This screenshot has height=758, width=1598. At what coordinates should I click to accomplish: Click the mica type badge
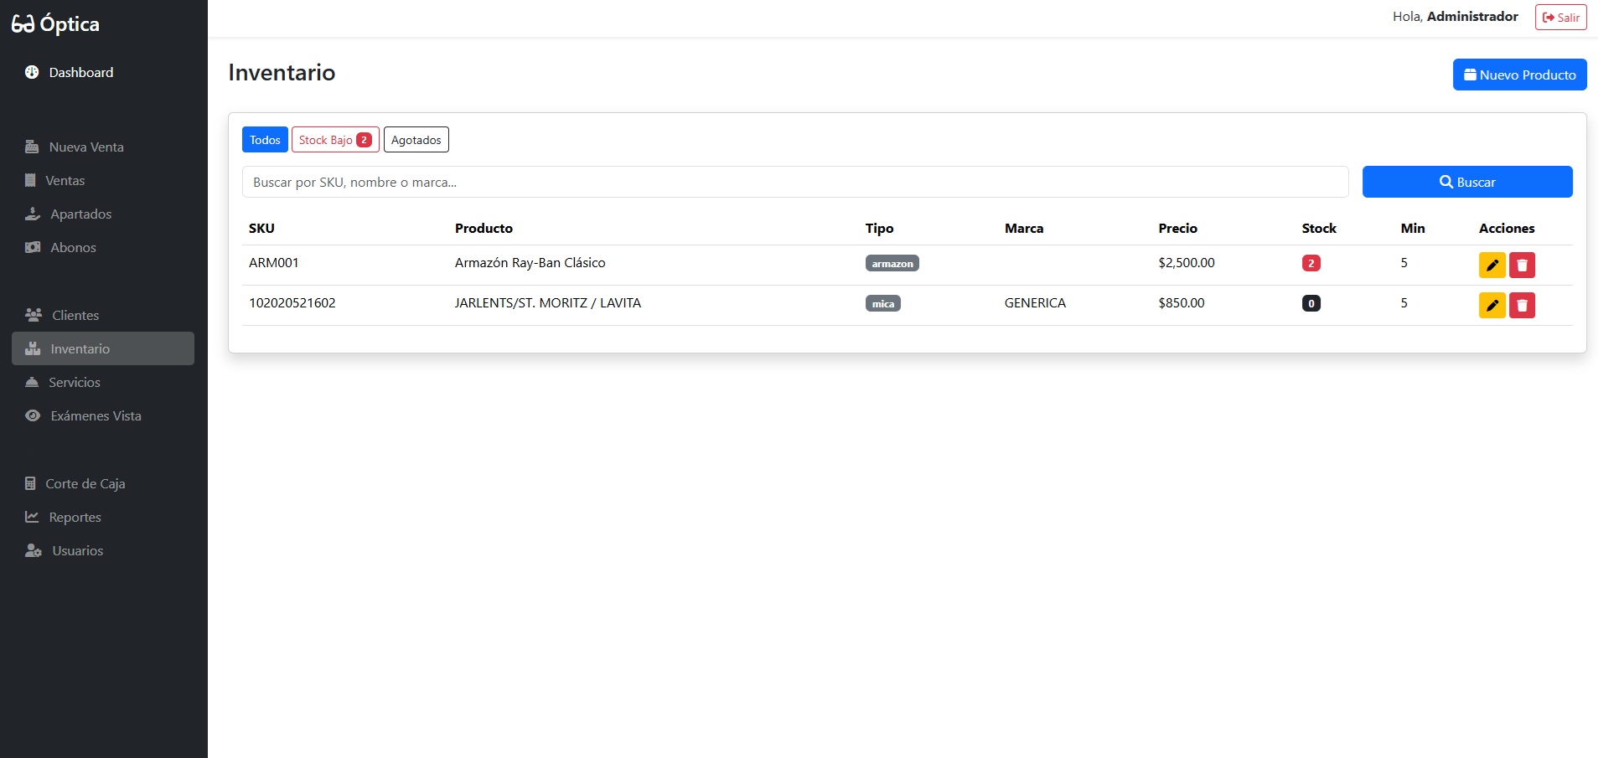click(882, 303)
